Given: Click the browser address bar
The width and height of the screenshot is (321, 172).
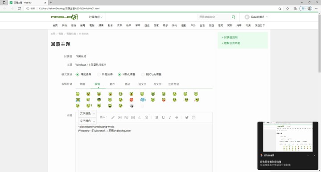Looking at the screenshot, I should (x=152, y=8).
